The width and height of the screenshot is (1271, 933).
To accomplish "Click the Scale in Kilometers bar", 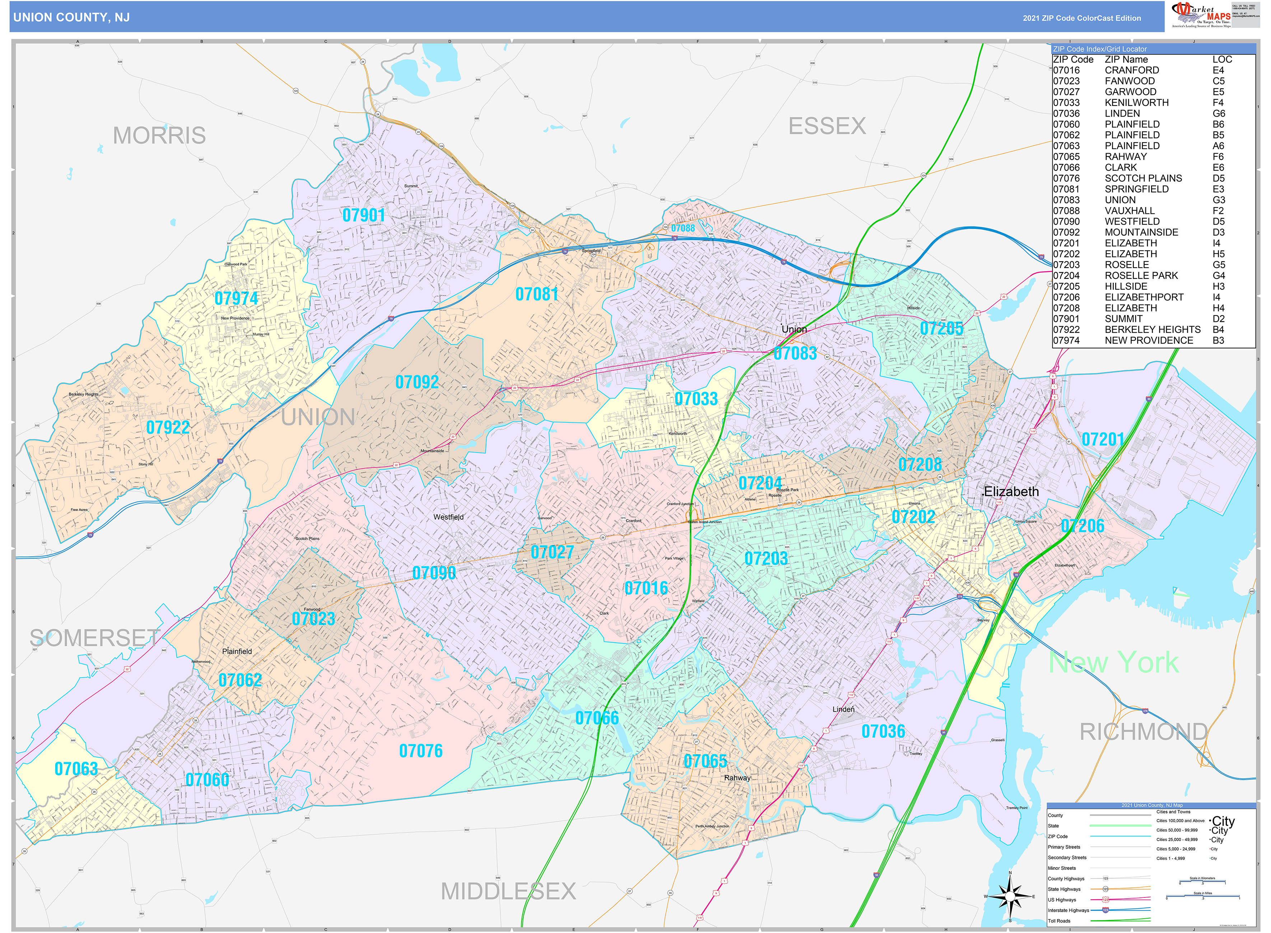I will [x=1202, y=881].
